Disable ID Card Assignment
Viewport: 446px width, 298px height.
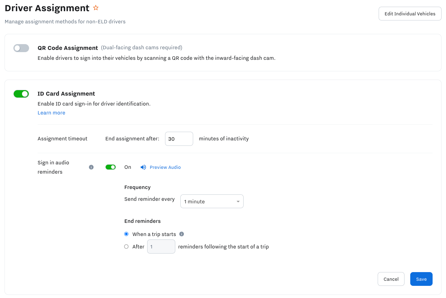[x=21, y=93]
